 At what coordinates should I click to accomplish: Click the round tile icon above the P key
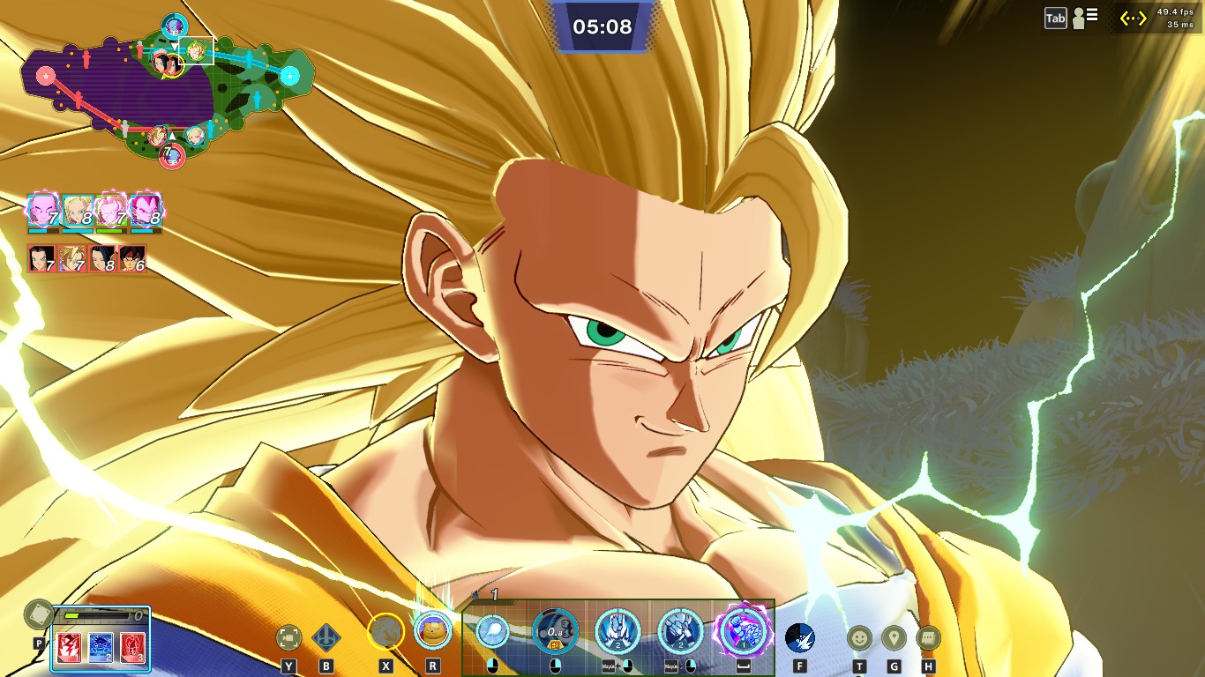tap(39, 614)
